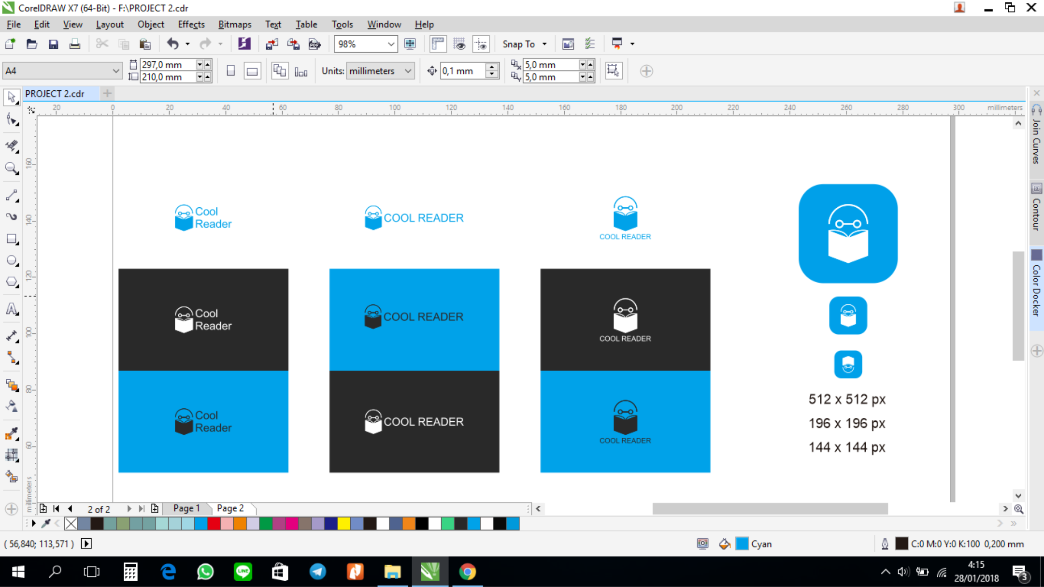
Task: Click the Import icon
Action: 272,44
